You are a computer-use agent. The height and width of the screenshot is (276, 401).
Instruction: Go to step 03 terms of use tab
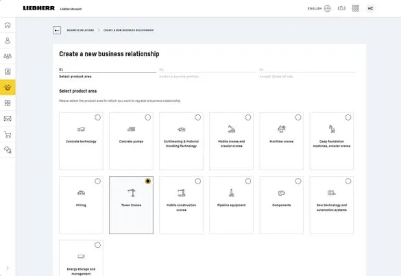(x=308, y=73)
